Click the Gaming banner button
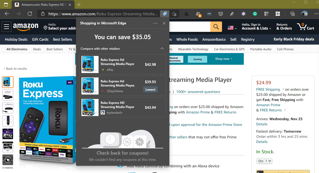Viewport: 319px width, 173px height. click(198, 59)
